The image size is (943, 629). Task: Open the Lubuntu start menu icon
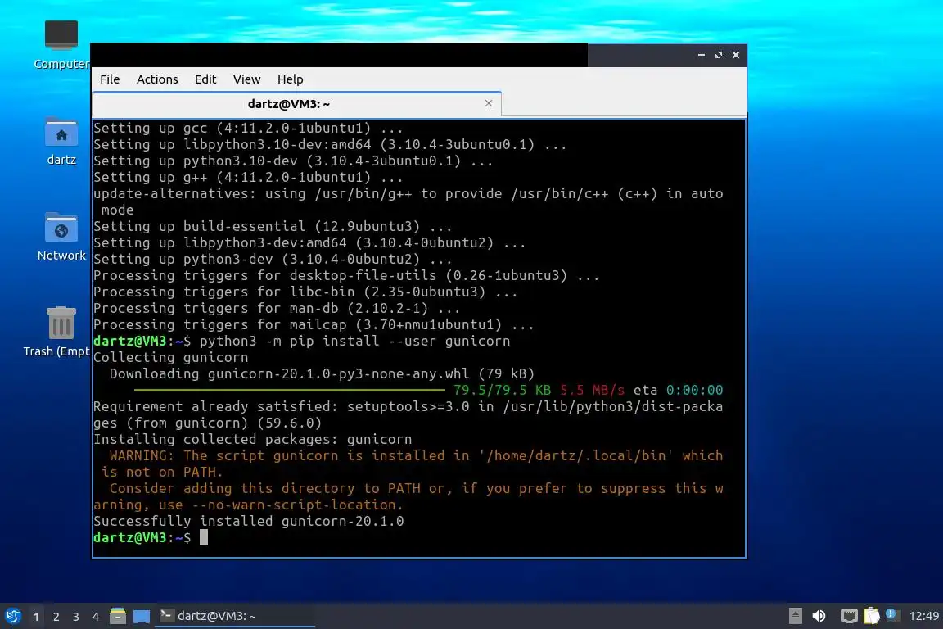click(12, 616)
